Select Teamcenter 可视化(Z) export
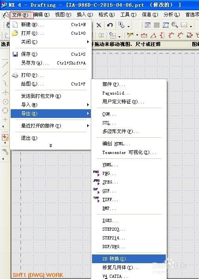This screenshot has height=279, width=199. pyautogui.click(x=129, y=152)
